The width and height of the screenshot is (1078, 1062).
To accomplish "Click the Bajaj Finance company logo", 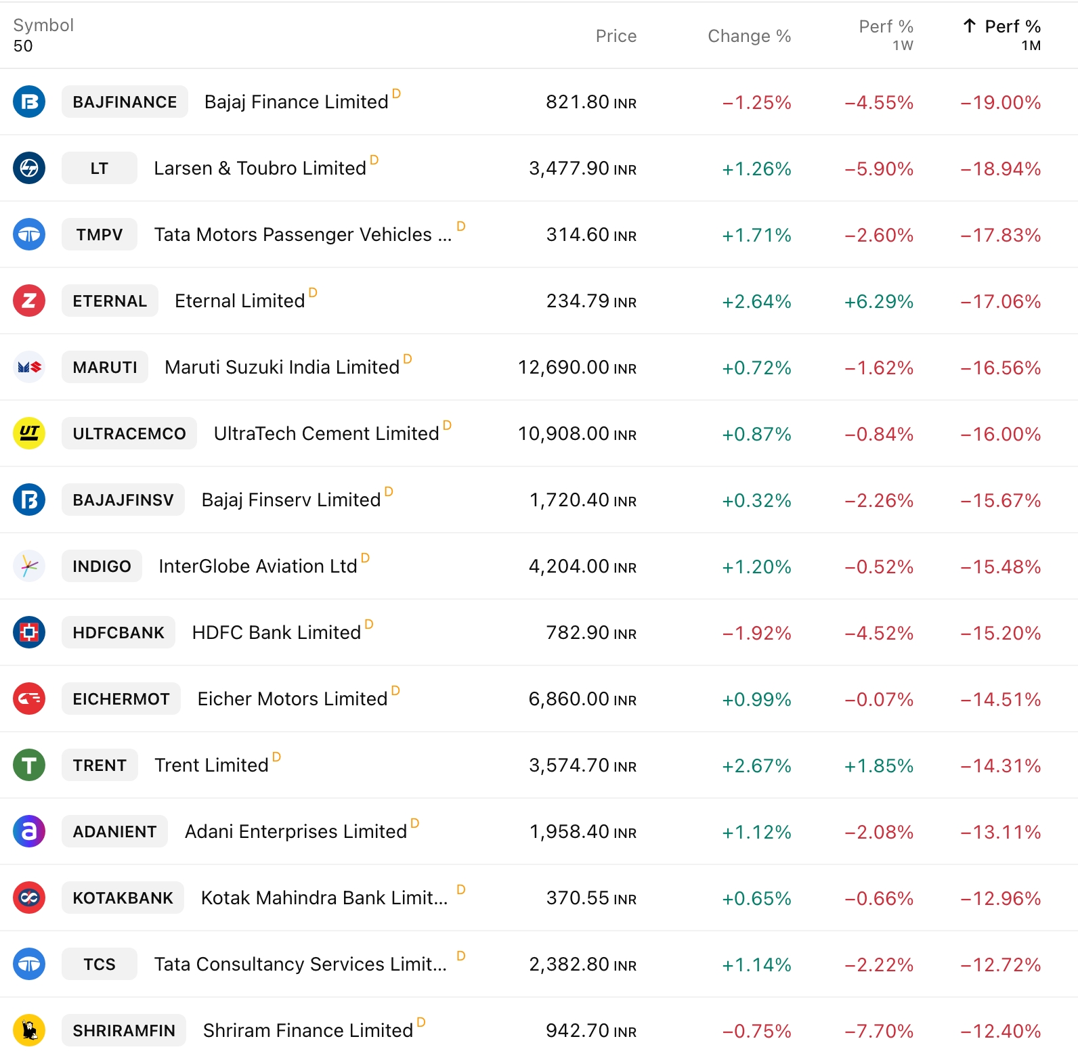I will coord(29,102).
